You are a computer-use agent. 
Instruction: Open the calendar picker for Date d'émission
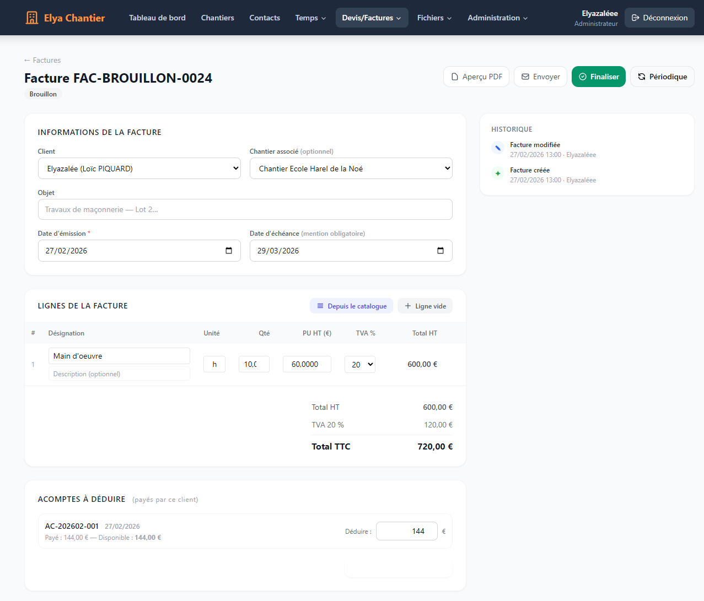click(x=229, y=251)
